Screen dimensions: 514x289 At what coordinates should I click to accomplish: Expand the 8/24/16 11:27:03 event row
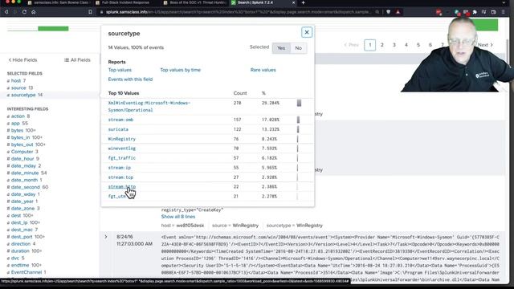[105, 237]
